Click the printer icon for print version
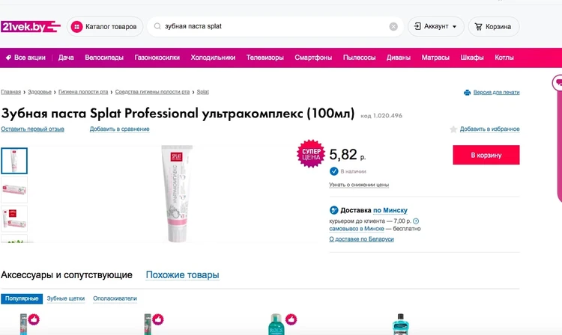Image resolution: width=562 pixels, height=335 pixels. pos(467,92)
